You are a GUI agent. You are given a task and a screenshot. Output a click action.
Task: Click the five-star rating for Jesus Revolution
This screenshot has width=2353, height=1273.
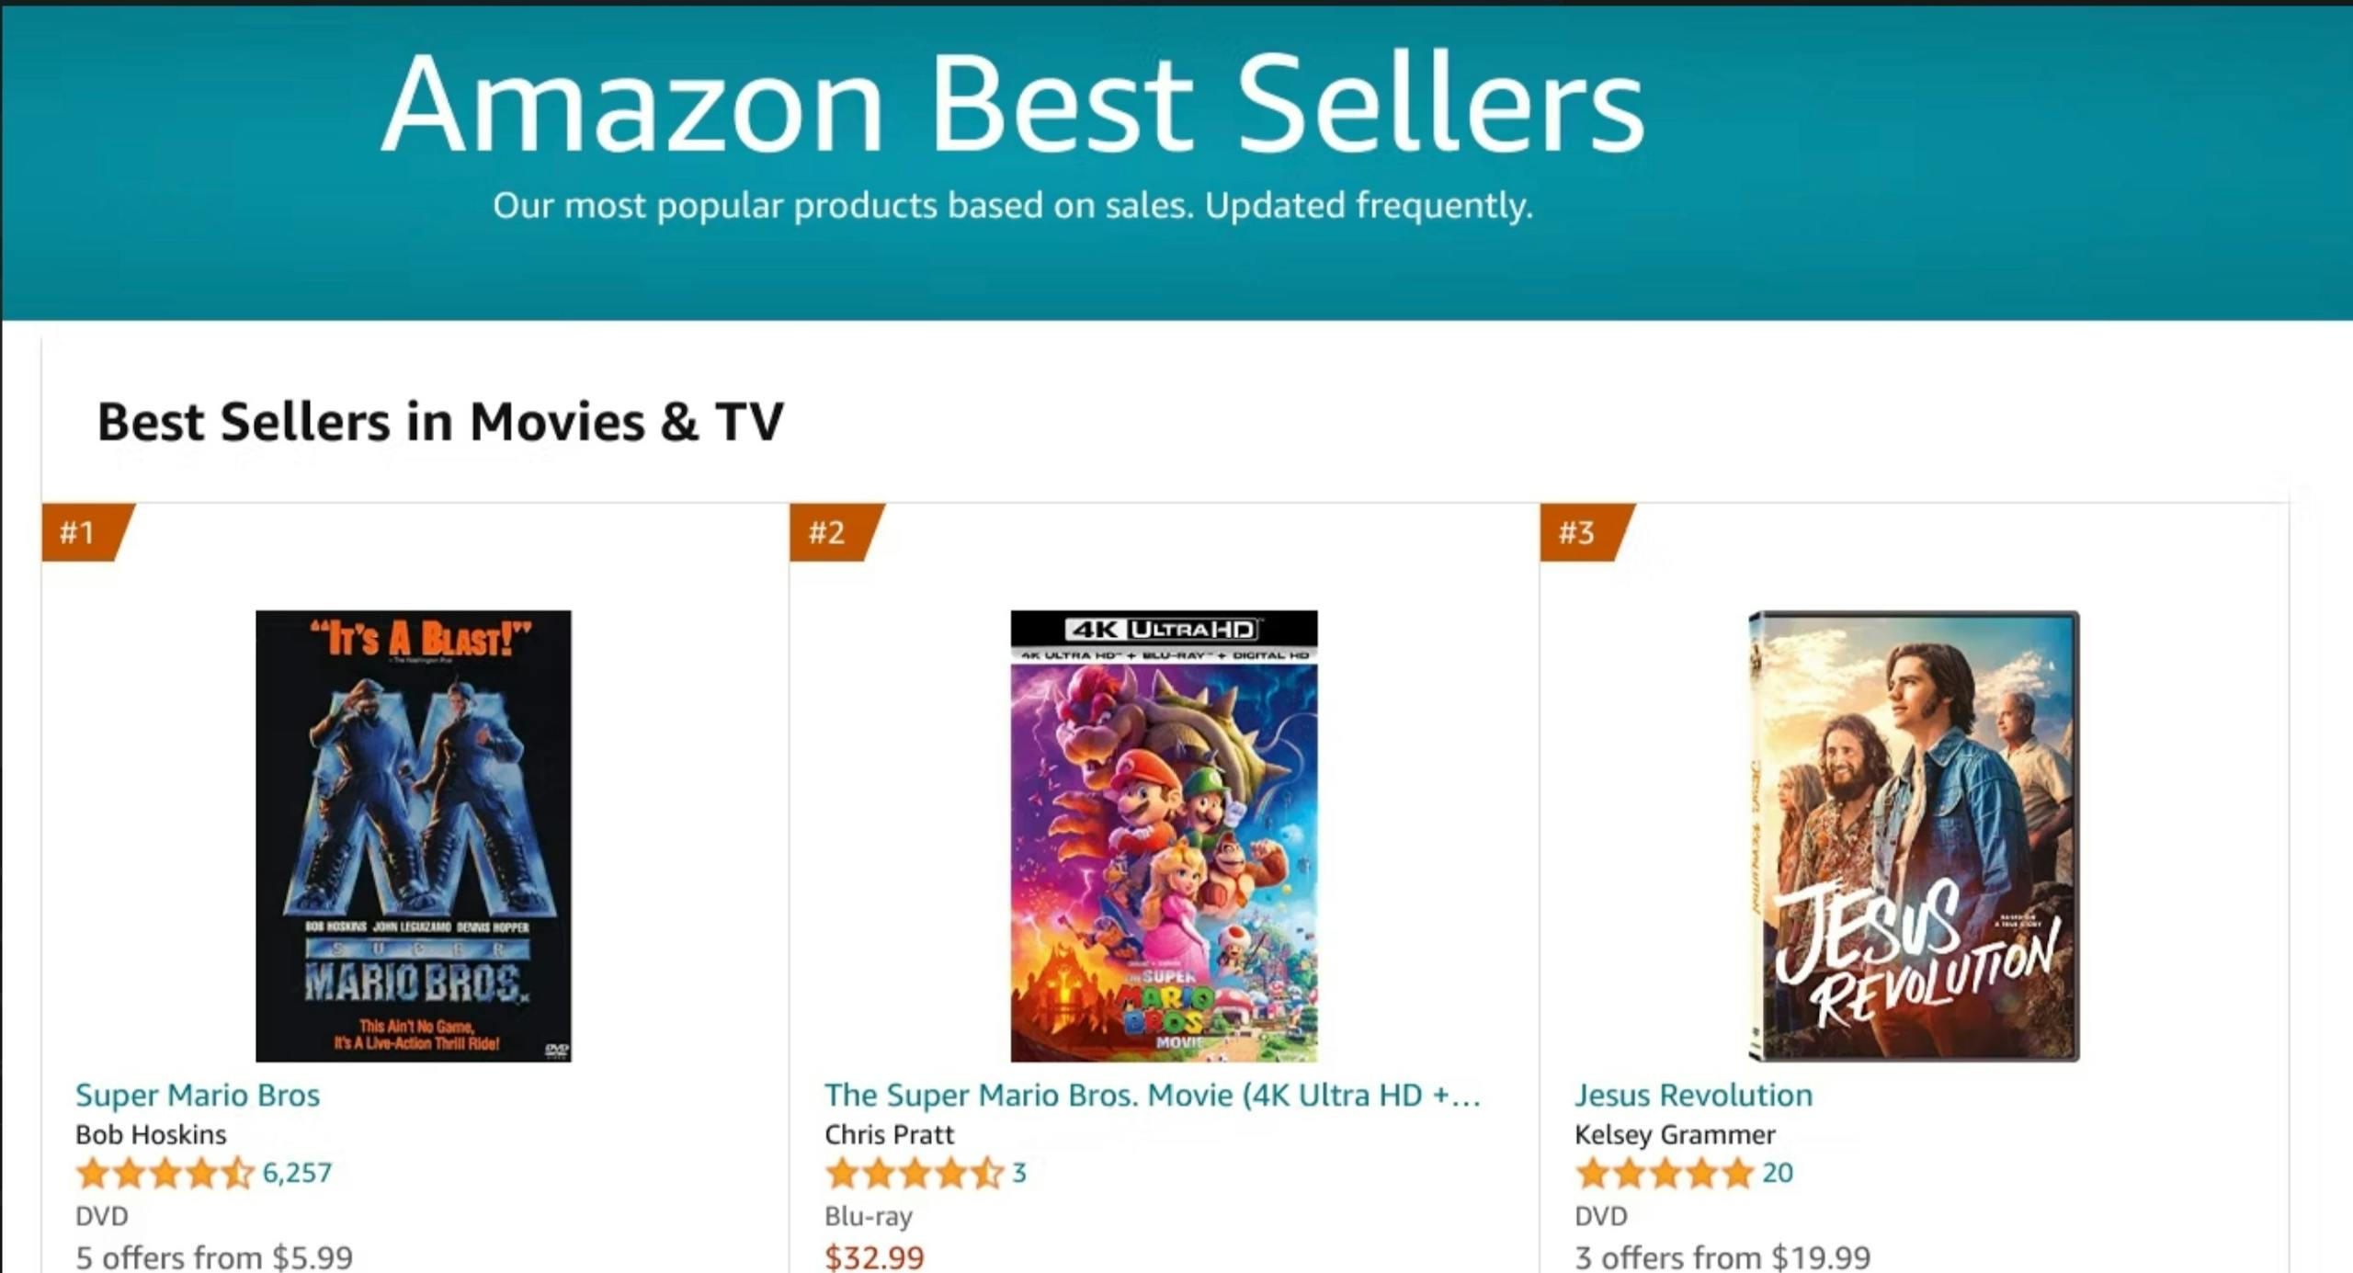(x=1664, y=1173)
